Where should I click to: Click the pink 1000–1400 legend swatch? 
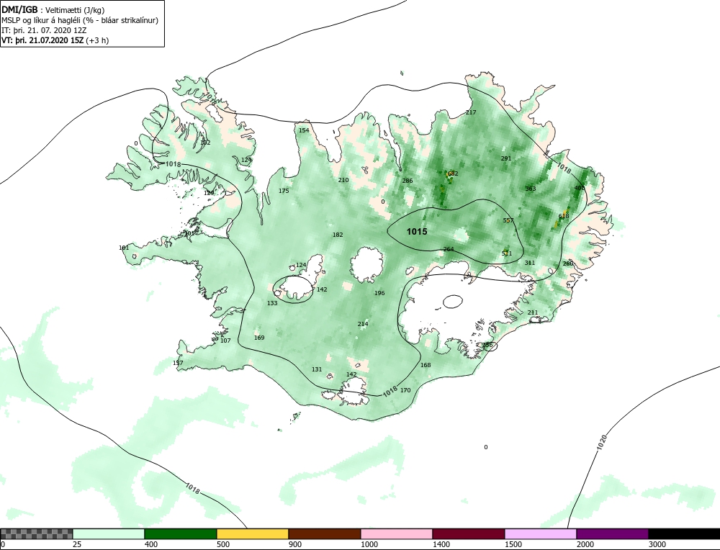click(x=396, y=534)
